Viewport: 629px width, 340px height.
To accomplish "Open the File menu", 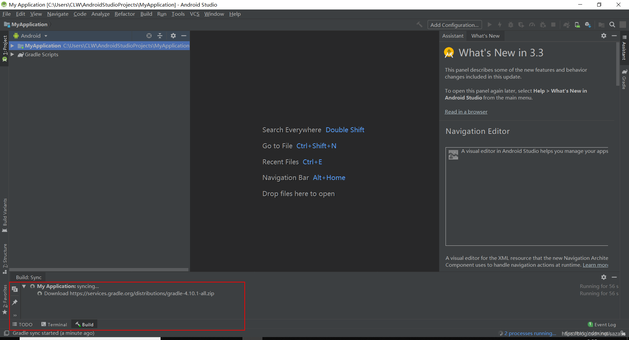I will (x=7, y=14).
